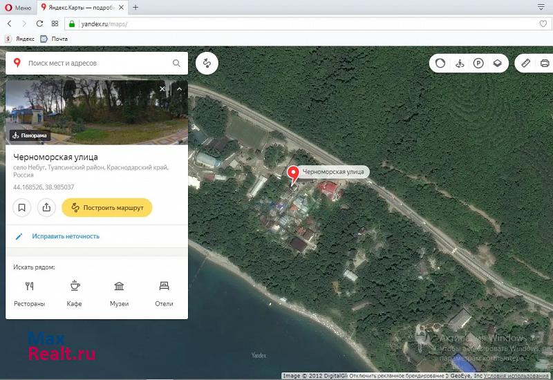
Task: Bookmark Черноморская улица with the save icon
Action: [x=22, y=207]
